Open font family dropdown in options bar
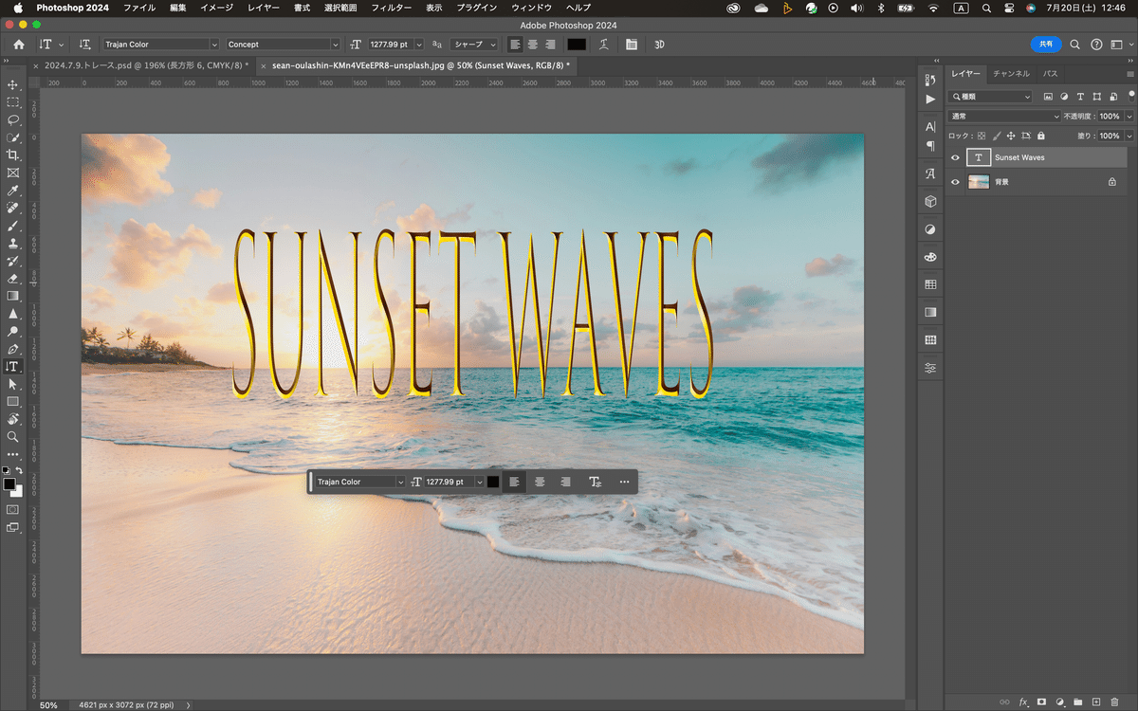Screen dimensions: 1138x711 tap(214, 44)
